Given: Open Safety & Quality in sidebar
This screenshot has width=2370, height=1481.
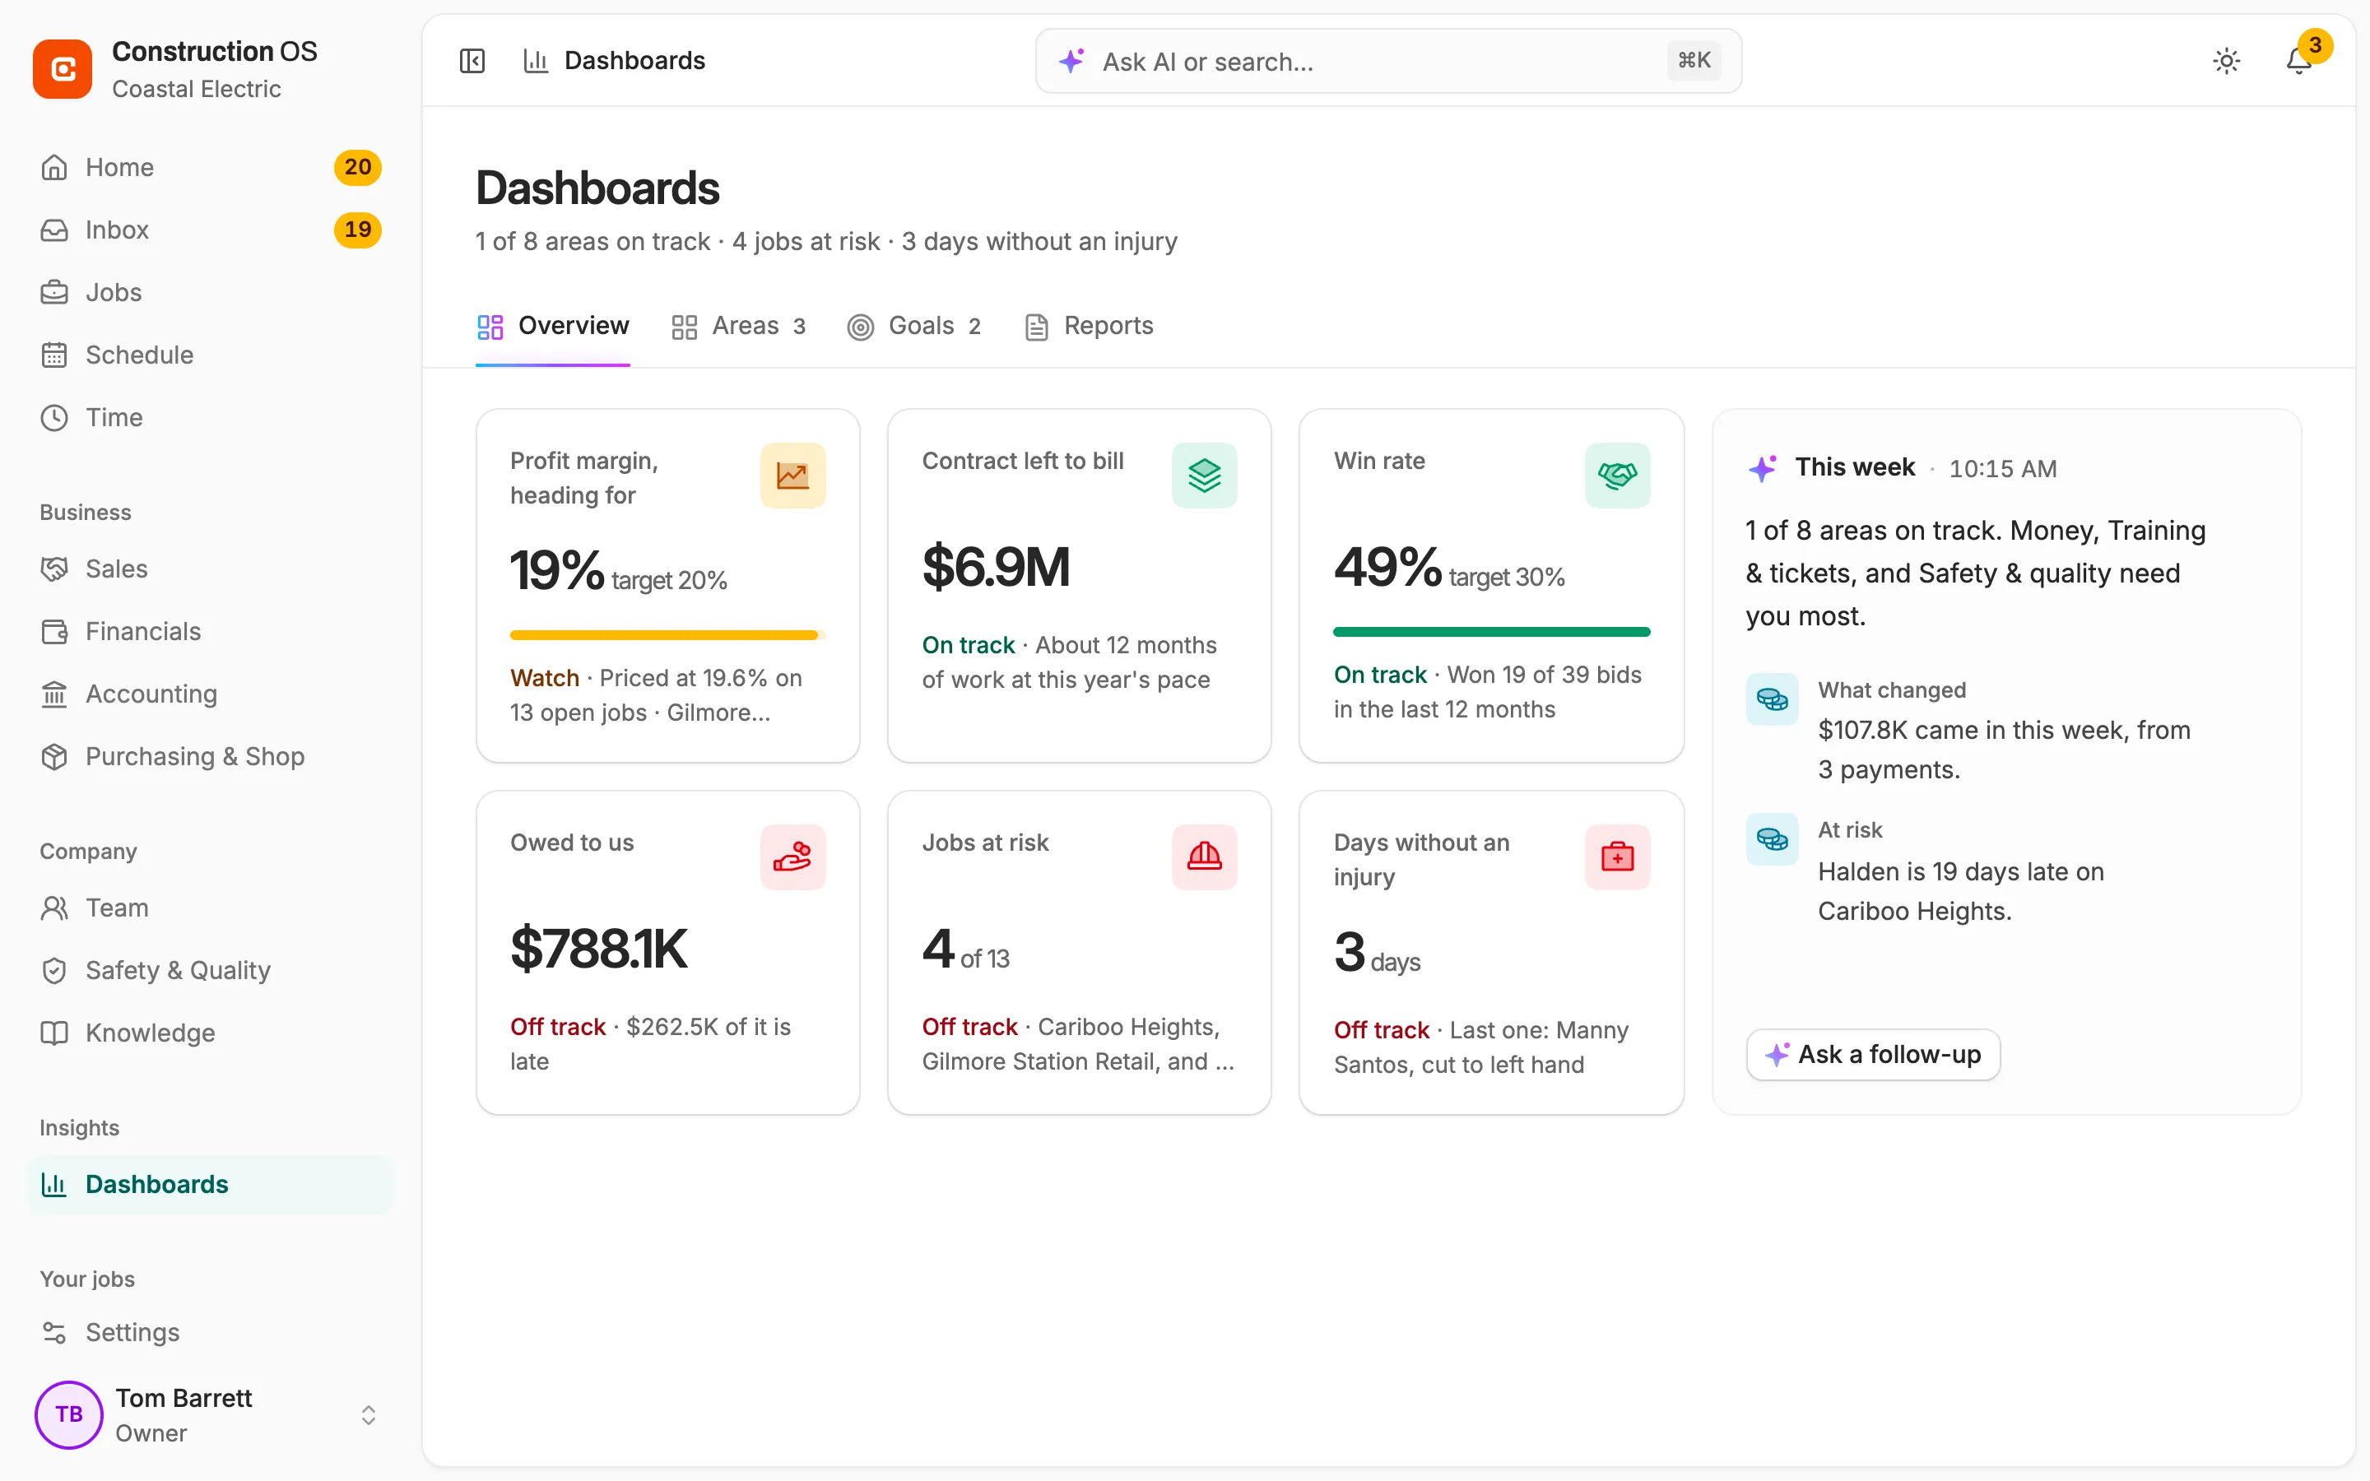Looking at the screenshot, I should coord(211,971).
